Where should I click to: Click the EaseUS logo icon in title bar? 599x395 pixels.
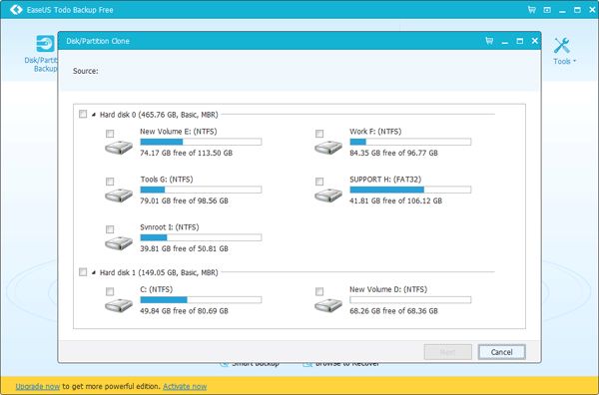[x=16, y=10]
